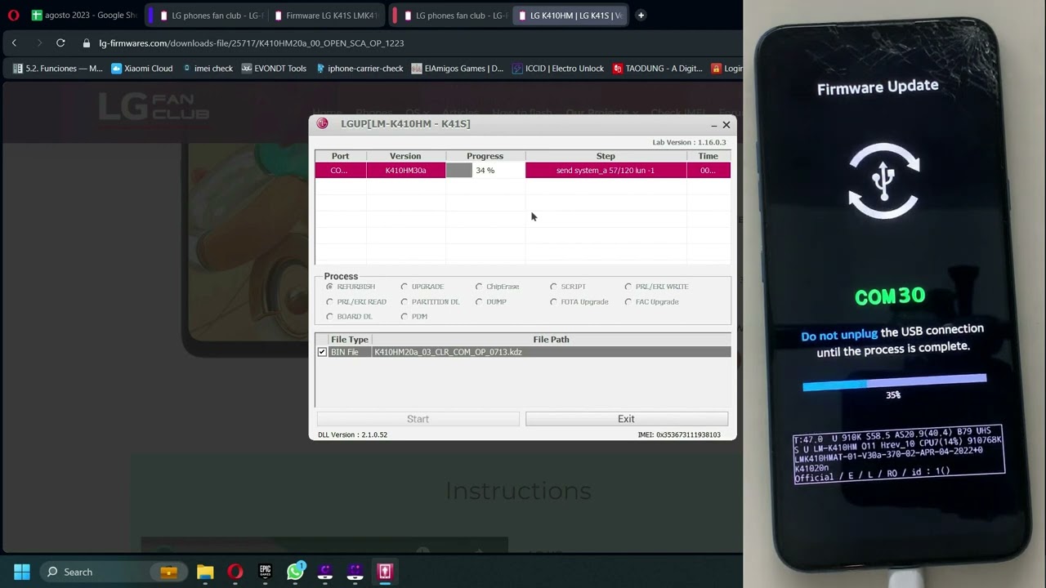
Task: Open the iphone-carrier-check bookmark
Action: point(360,69)
